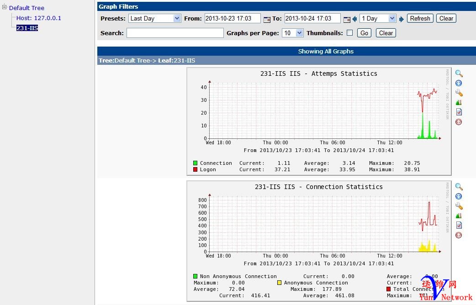Toggle the Thumbnails checkbox
Image resolution: width=476 pixels, height=305 pixels.
(x=350, y=32)
